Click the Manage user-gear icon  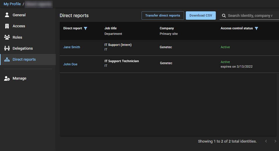tap(7, 78)
